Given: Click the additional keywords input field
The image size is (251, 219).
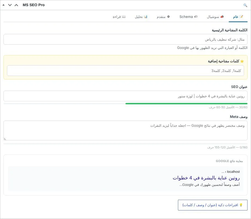Looking at the screenshot, I should [126, 71].
